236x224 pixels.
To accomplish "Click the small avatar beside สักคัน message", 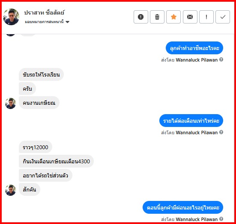I will 10,190.
